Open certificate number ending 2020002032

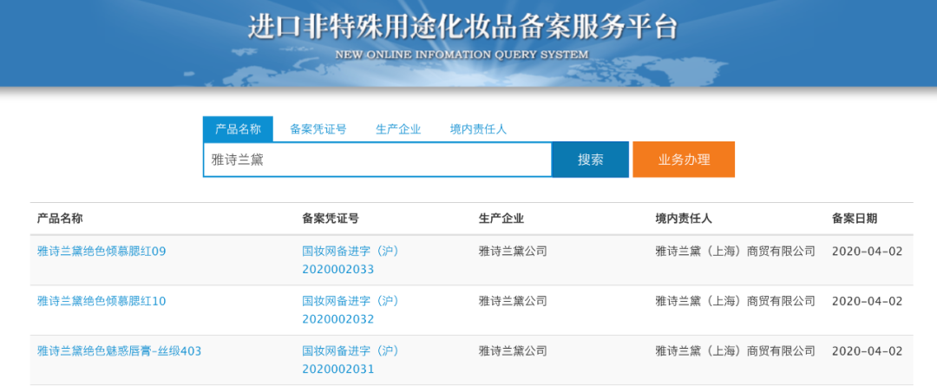coord(351,311)
